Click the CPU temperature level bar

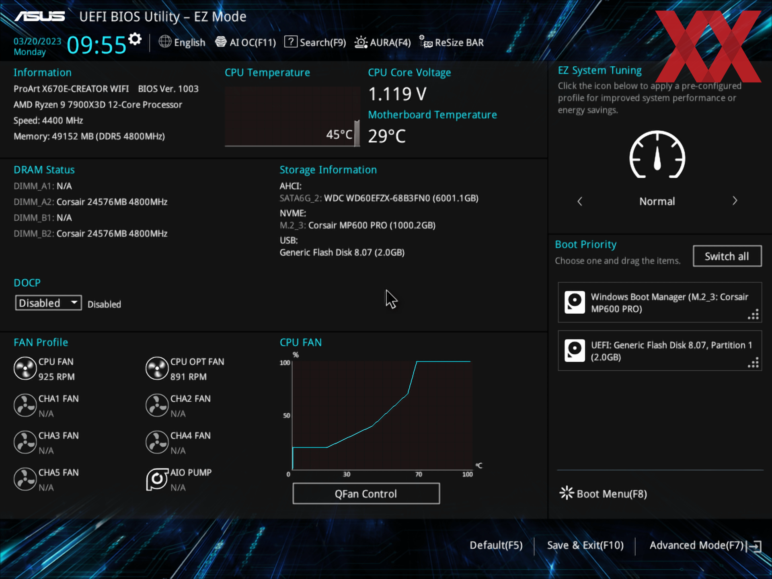pyautogui.click(x=357, y=133)
